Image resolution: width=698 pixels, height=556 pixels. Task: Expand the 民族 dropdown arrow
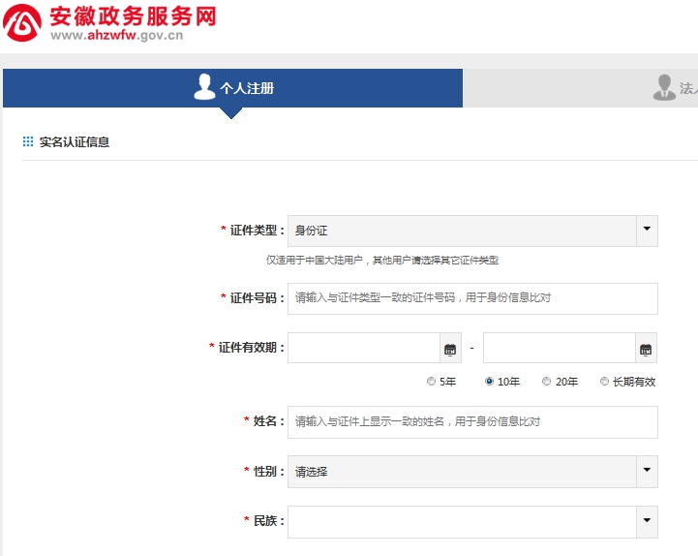647,521
